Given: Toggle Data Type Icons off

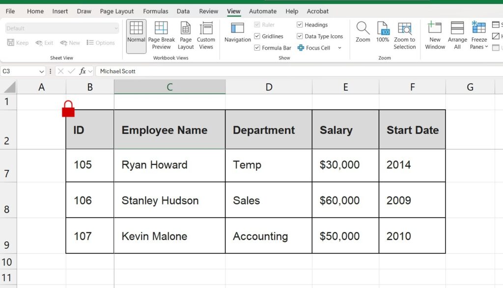Looking at the screenshot, I should click(300, 36).
